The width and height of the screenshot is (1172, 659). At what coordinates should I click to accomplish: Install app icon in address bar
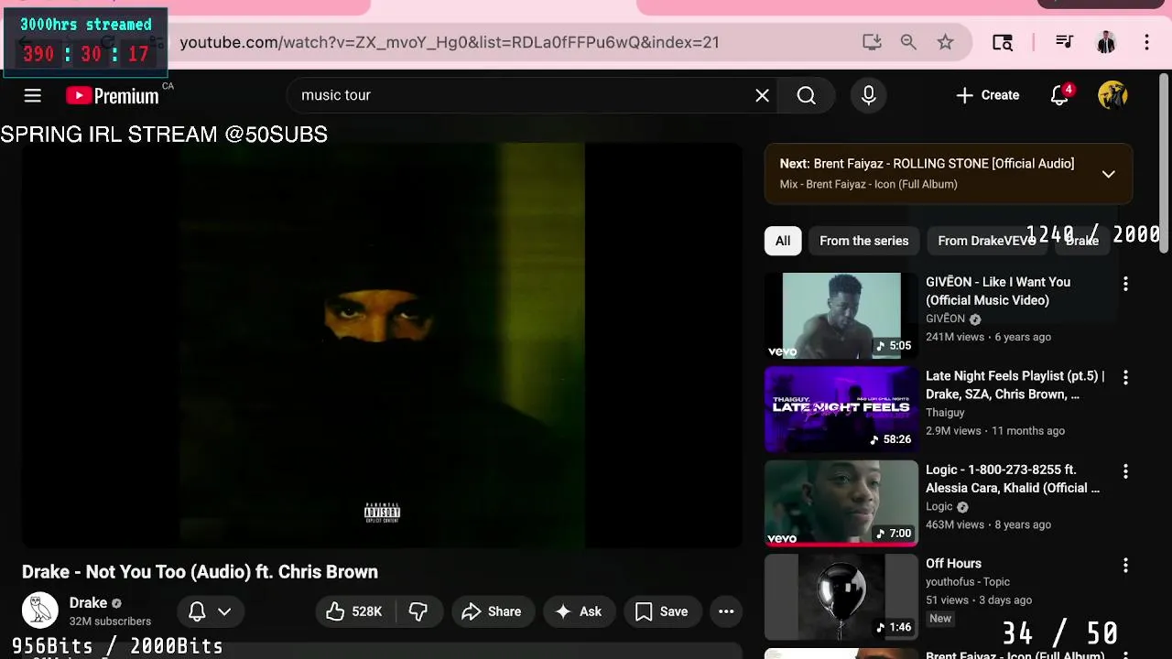click(872, 42)
